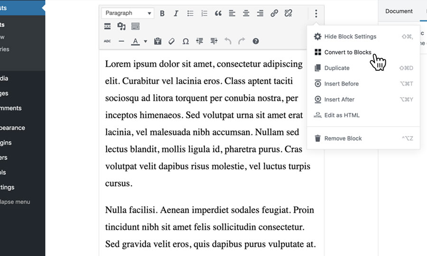Select Edit as HTML

click(x=363, y=115)
